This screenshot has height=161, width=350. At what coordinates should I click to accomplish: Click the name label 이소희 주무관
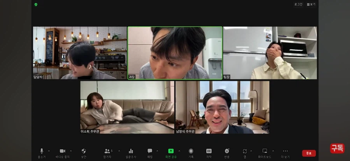[x=90, y=132]
